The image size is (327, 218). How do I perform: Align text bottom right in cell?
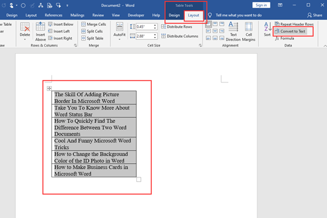222,38
